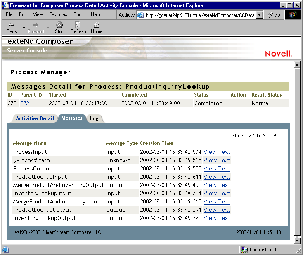Image resolution: width=303 pixels, height=255 pixels.
Task: View Text for $ProcessState message
Action: click(217, 161)
